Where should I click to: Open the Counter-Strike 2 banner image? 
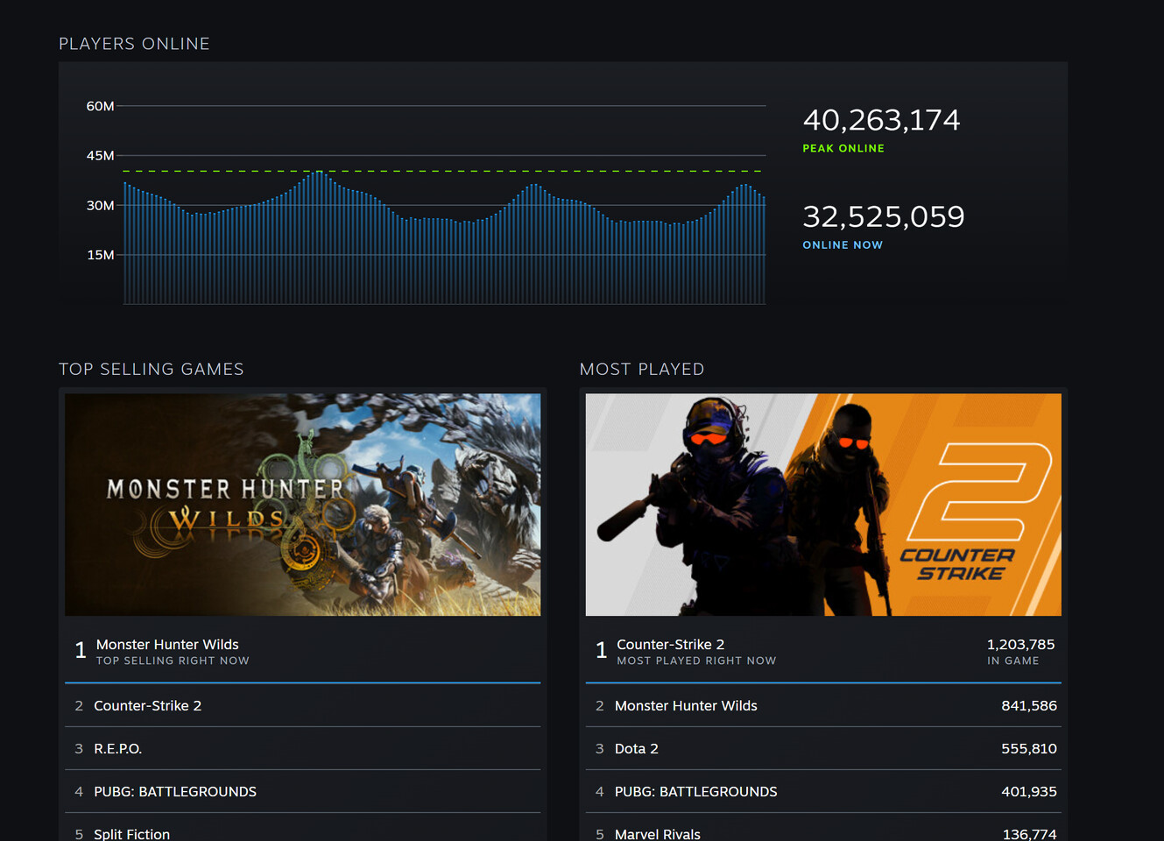(x=823, y=505)
